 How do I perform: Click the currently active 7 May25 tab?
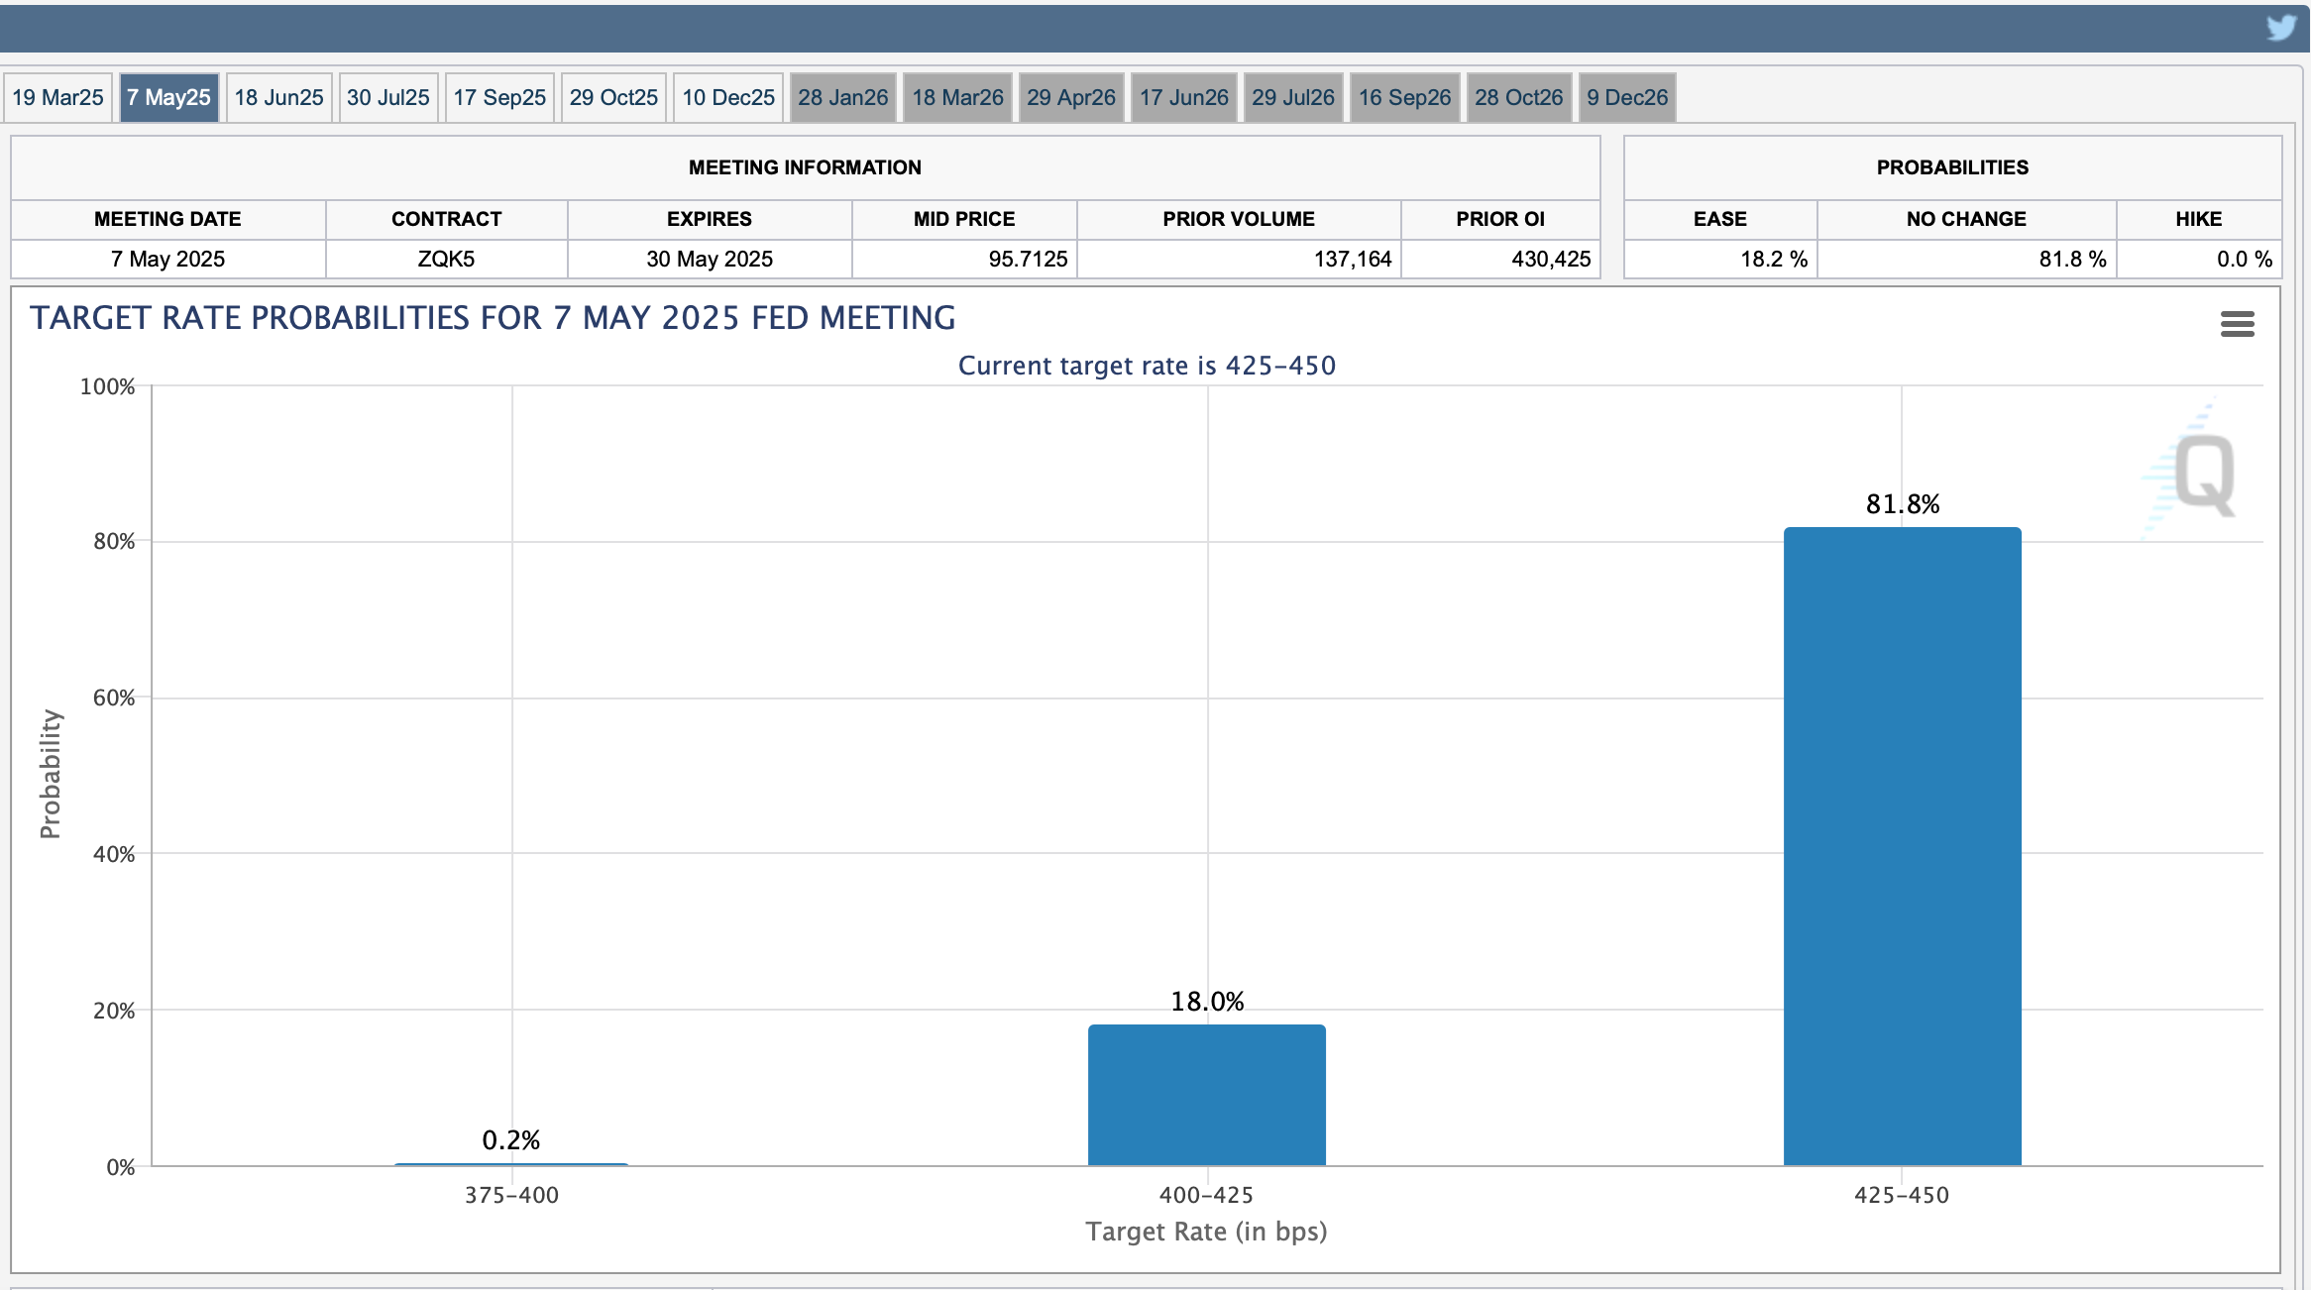point(168,97)
